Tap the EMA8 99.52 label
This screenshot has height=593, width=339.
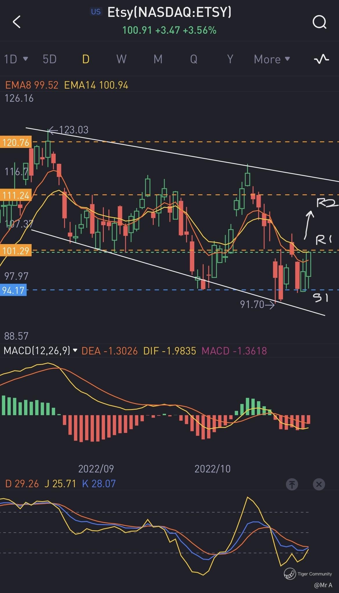[32, 85]
